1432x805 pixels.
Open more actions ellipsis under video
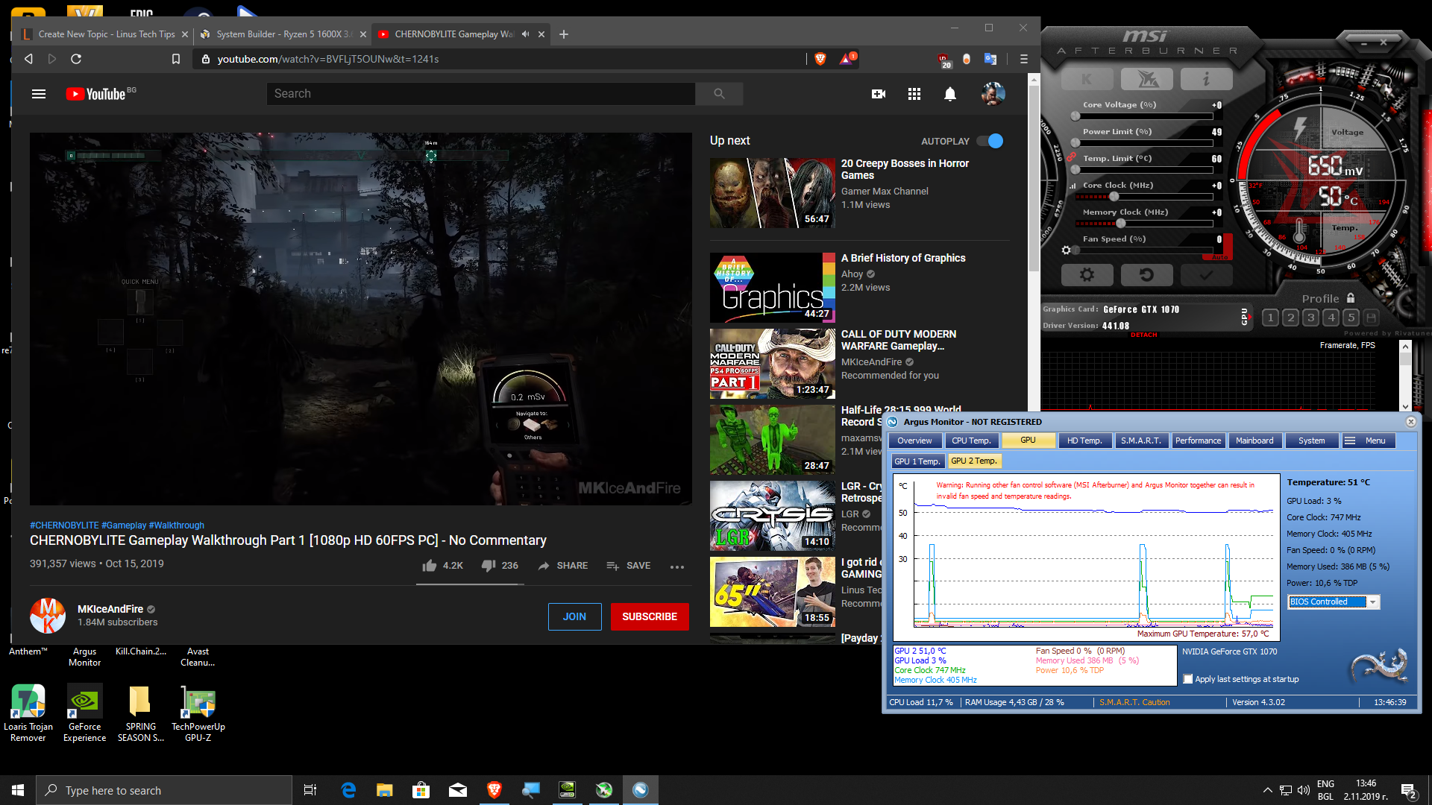tap(677, 566)
